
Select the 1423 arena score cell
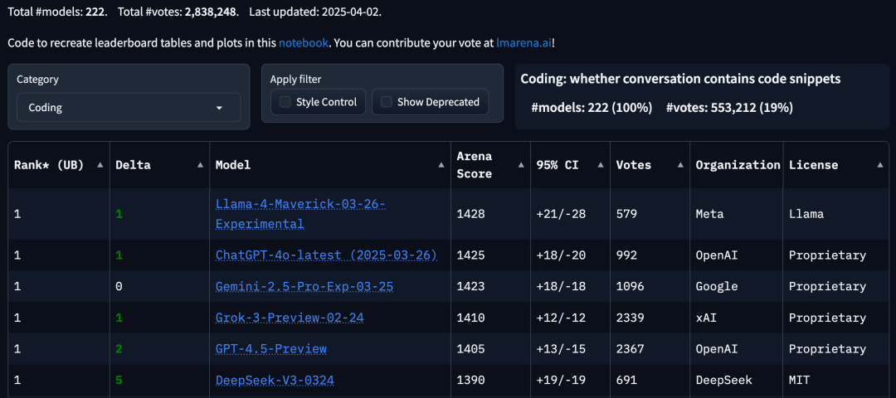tap(490, 287)
